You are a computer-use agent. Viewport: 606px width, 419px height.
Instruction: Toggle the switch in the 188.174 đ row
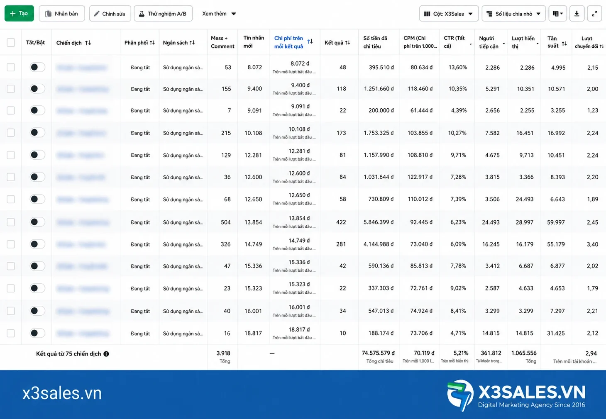tap(37, 333)
